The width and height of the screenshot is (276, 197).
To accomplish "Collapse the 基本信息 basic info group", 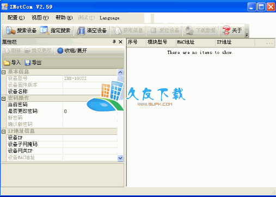I will tap(3, 72).
